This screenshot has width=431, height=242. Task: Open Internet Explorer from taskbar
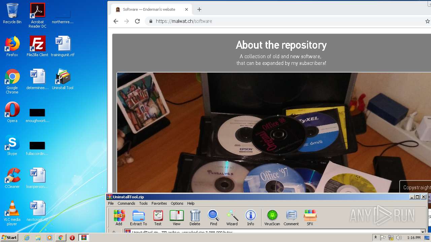click(27, 238)
